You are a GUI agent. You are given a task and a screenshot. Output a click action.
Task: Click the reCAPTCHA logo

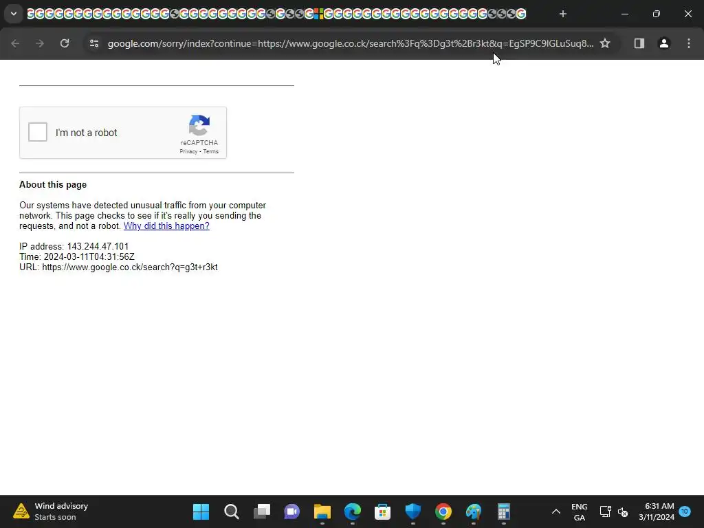tap(199, 125)
